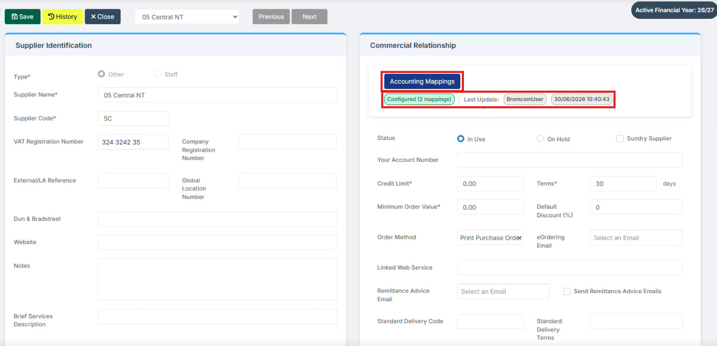The image size is (717, 346).
Task: Edit the Supplier Name field
Action: tap(218, 95)
